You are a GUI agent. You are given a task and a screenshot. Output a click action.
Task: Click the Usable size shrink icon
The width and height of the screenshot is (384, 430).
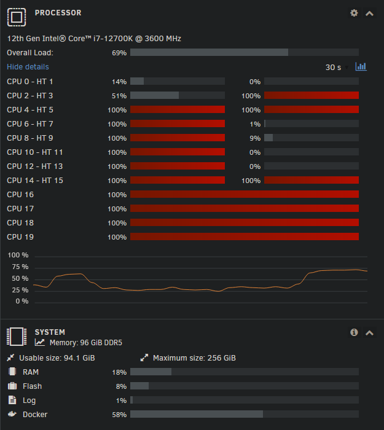tap(10, 358)
